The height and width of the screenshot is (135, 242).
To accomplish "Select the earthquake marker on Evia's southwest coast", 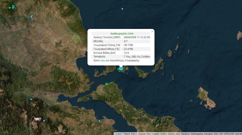I will pos(99,121).
